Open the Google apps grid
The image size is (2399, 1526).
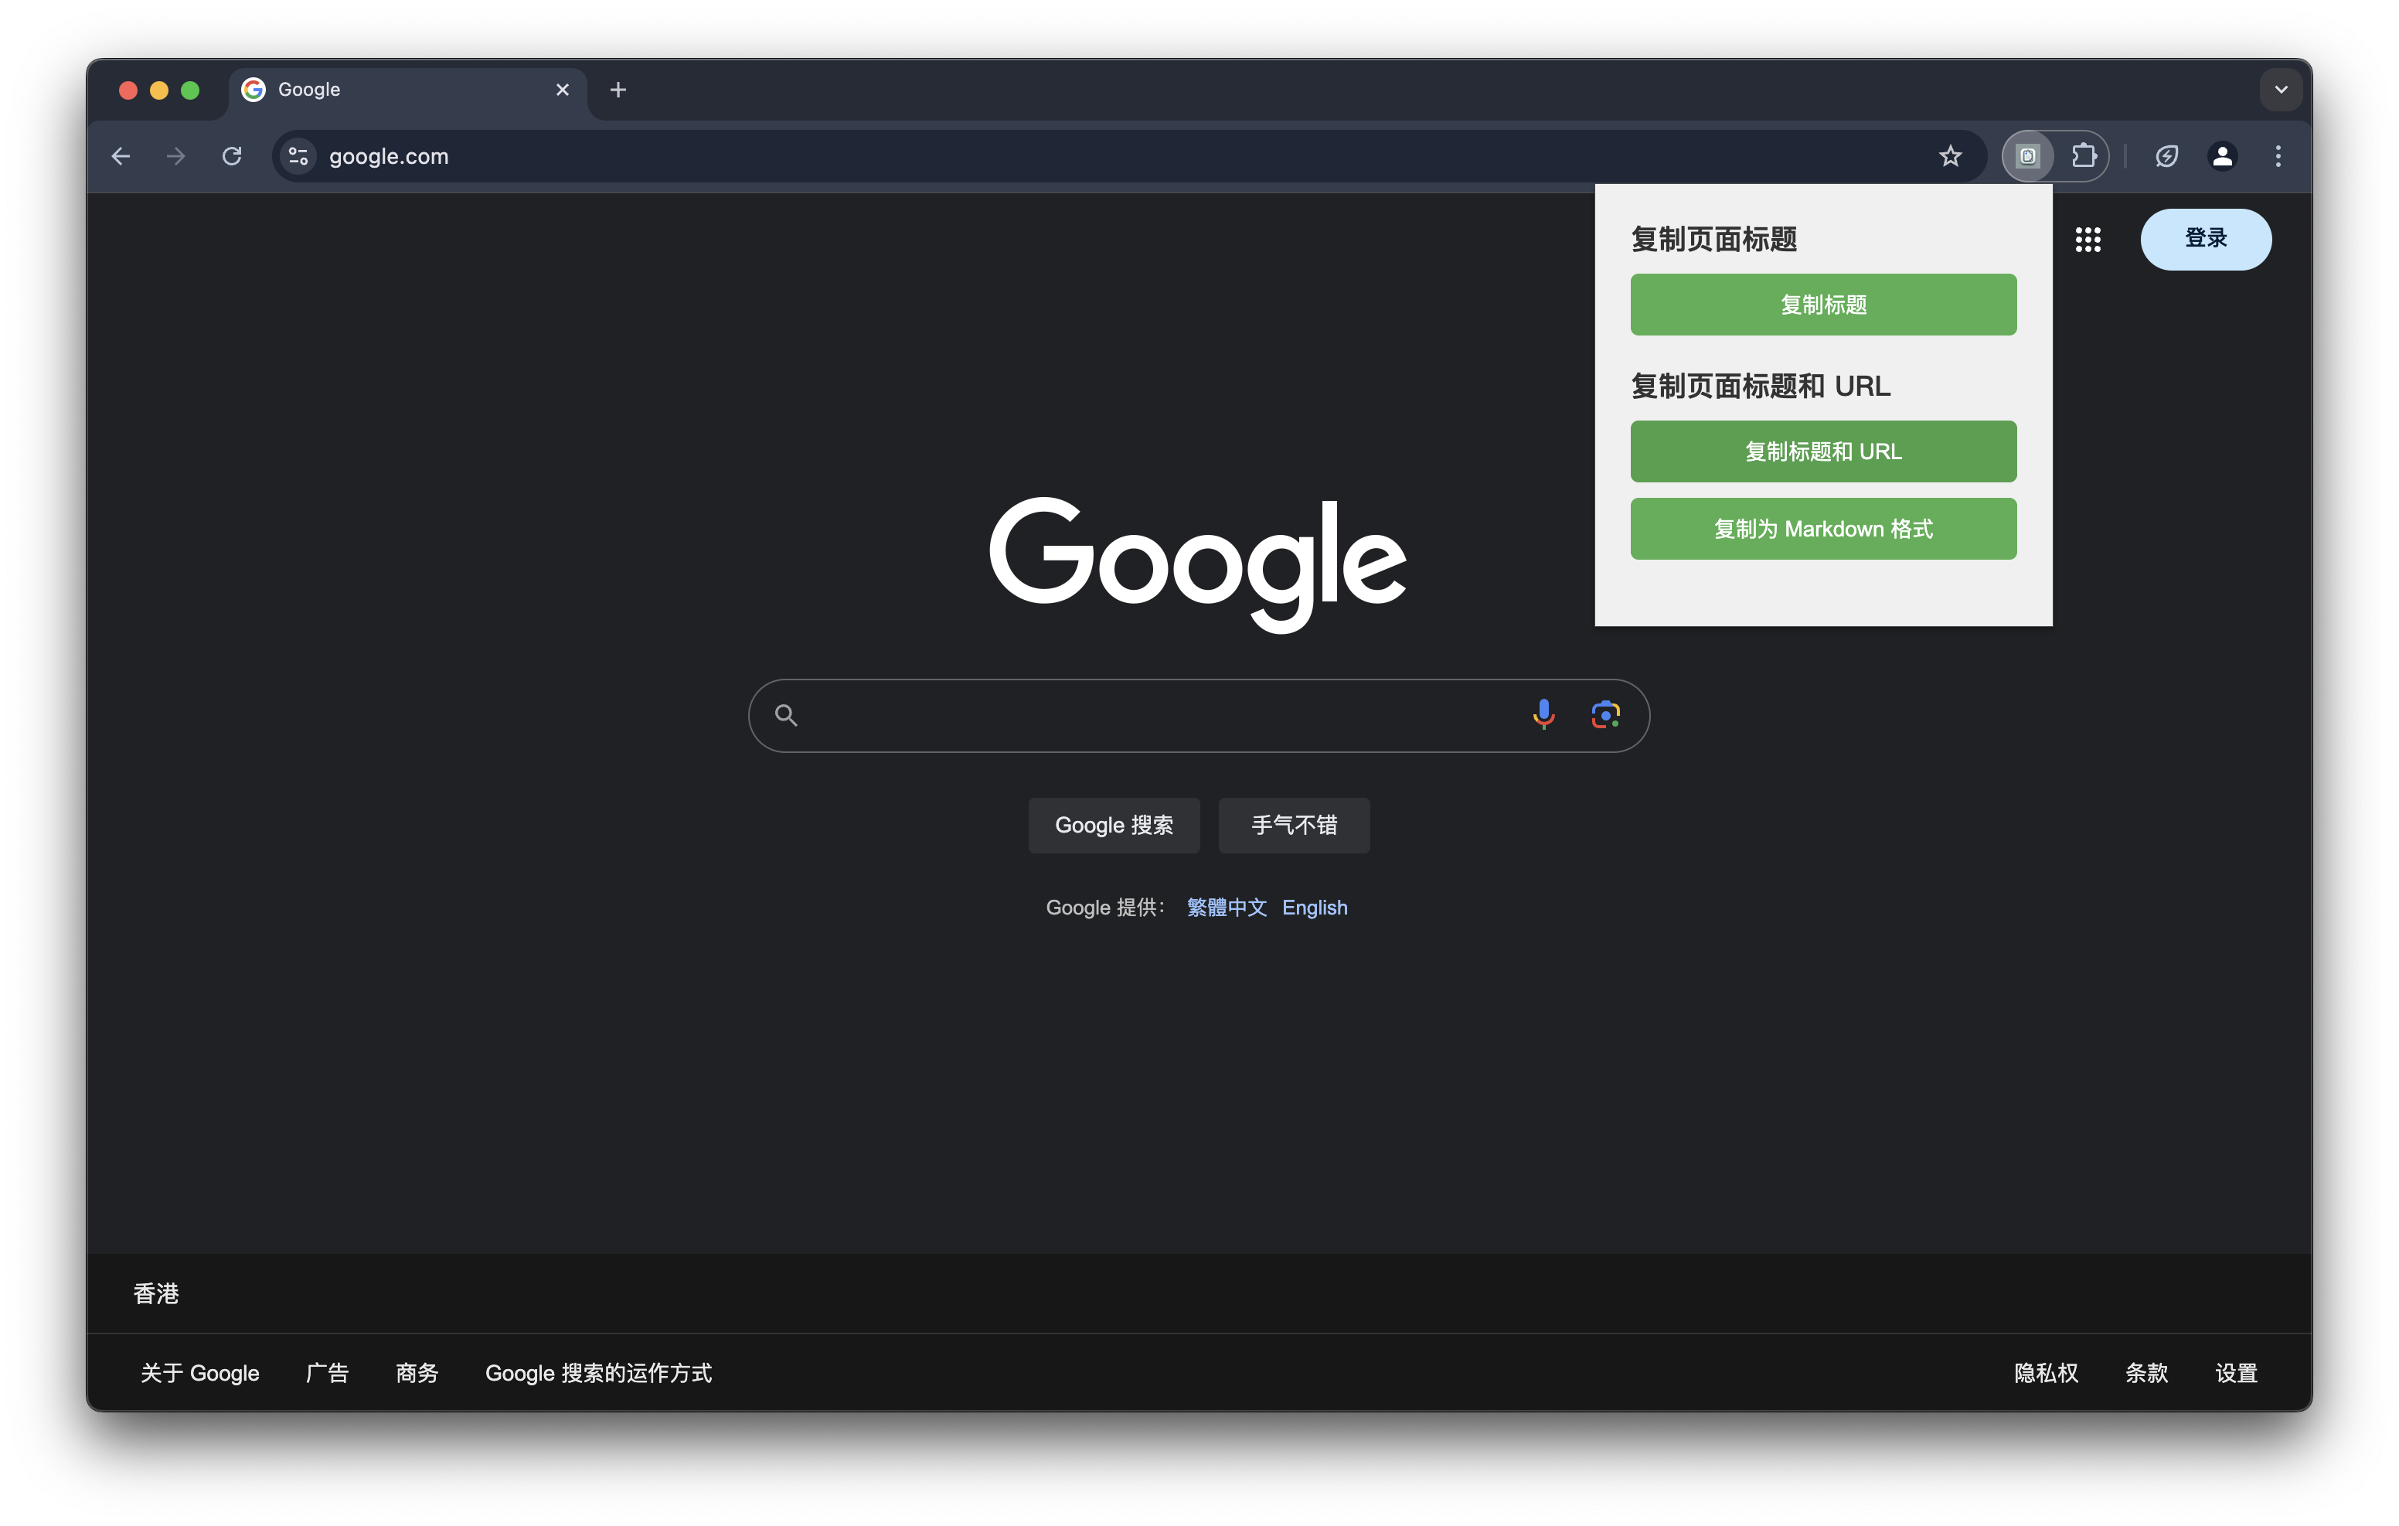click(2088, 239)
